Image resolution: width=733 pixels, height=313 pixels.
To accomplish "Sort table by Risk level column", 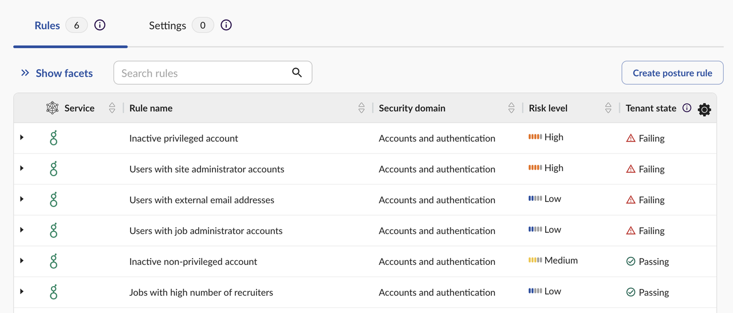I will [608, 108].
